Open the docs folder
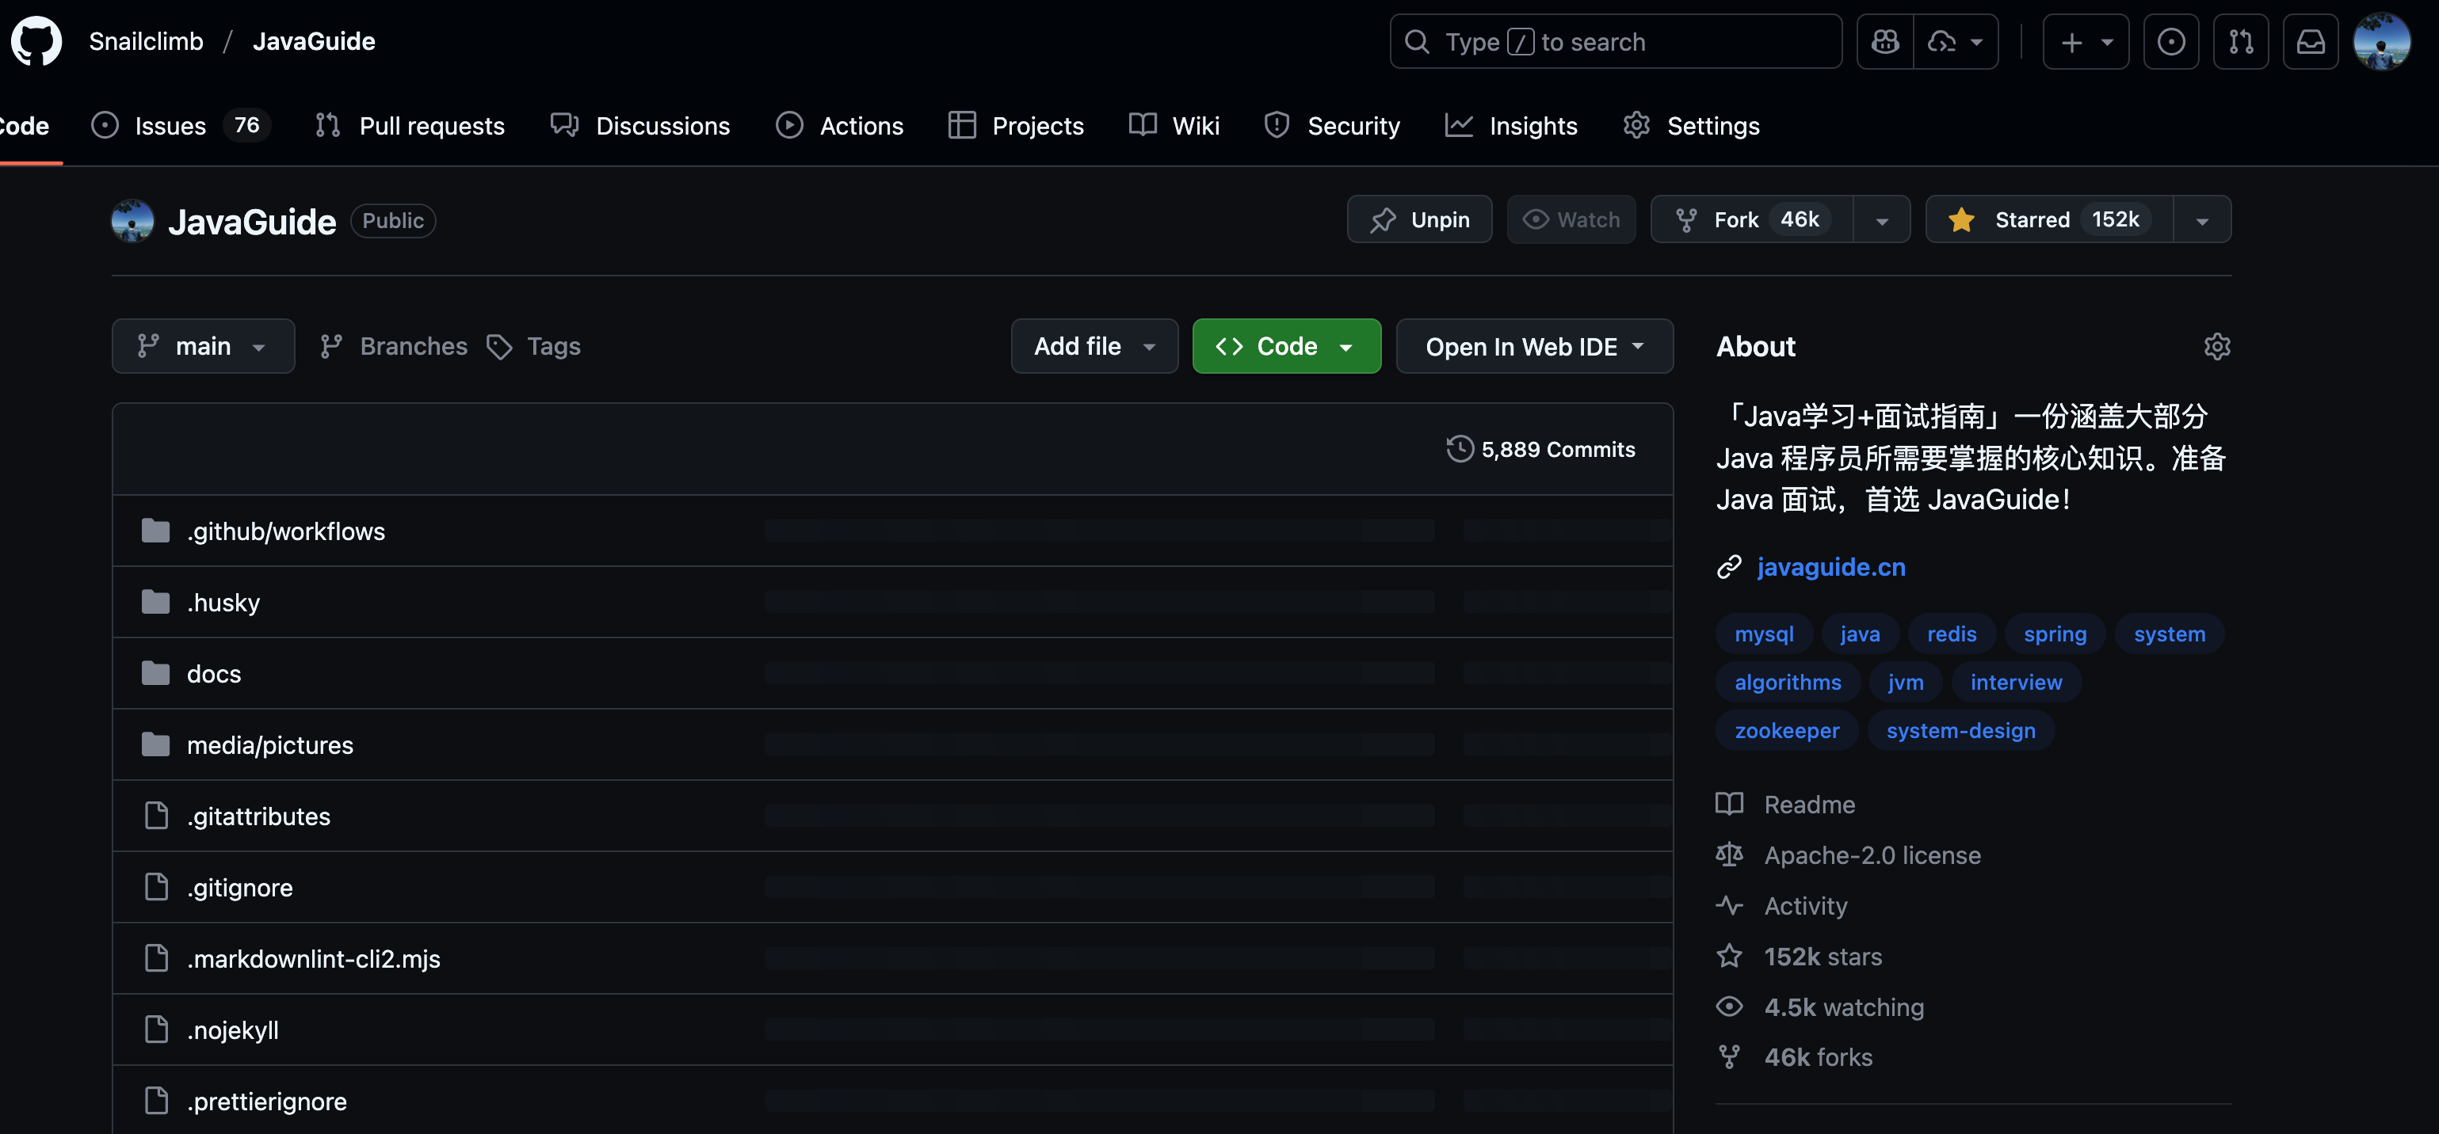The height and width of the screenshot is (1134, 2439). coord(214,673)
